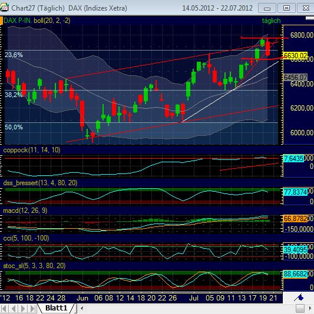Go to previous sheet arrow
The image size is (314, 314).
coord(14,308)
